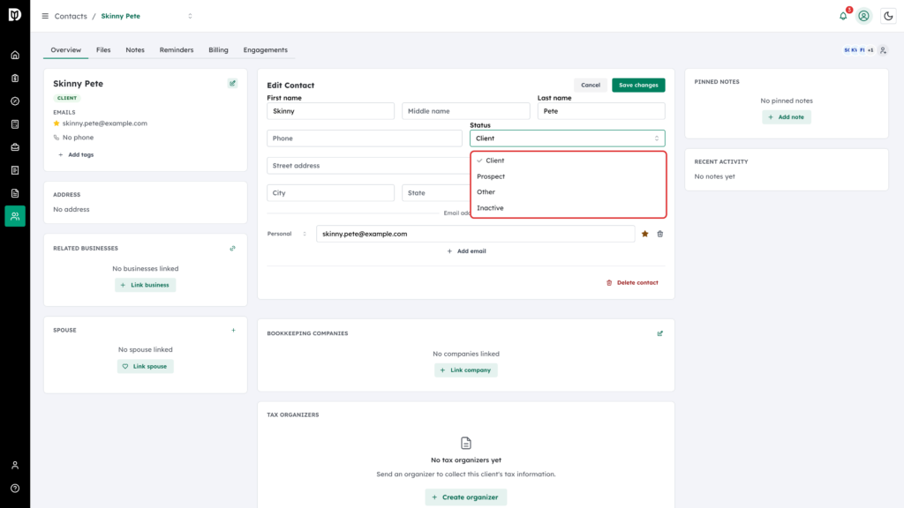904x508 pixels.
Task: Click the primary star next to the card email
Action: 56,123
